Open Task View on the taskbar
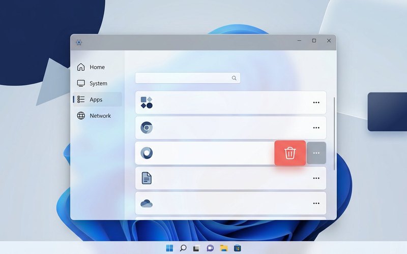The image size is (407, 254). pyautogui.click(x=196, y=248)
